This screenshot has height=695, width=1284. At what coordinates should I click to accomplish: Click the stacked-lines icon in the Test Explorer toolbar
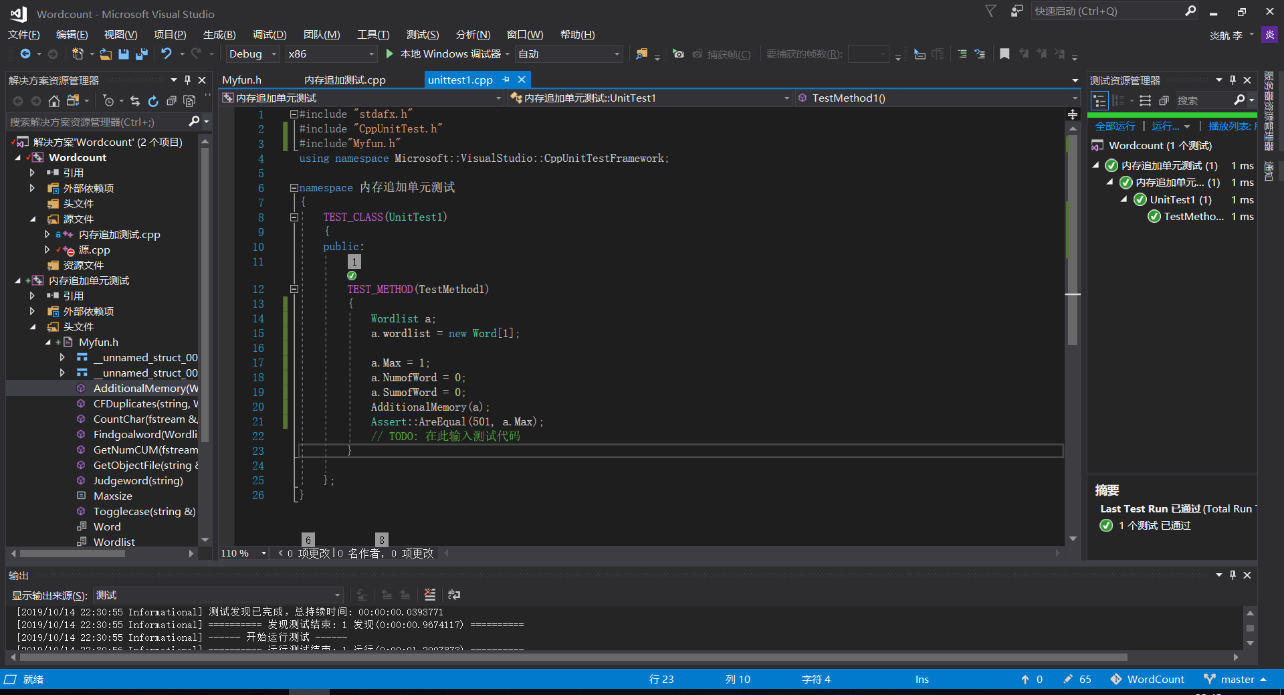pyautogui.click(x=1146, y=101)
